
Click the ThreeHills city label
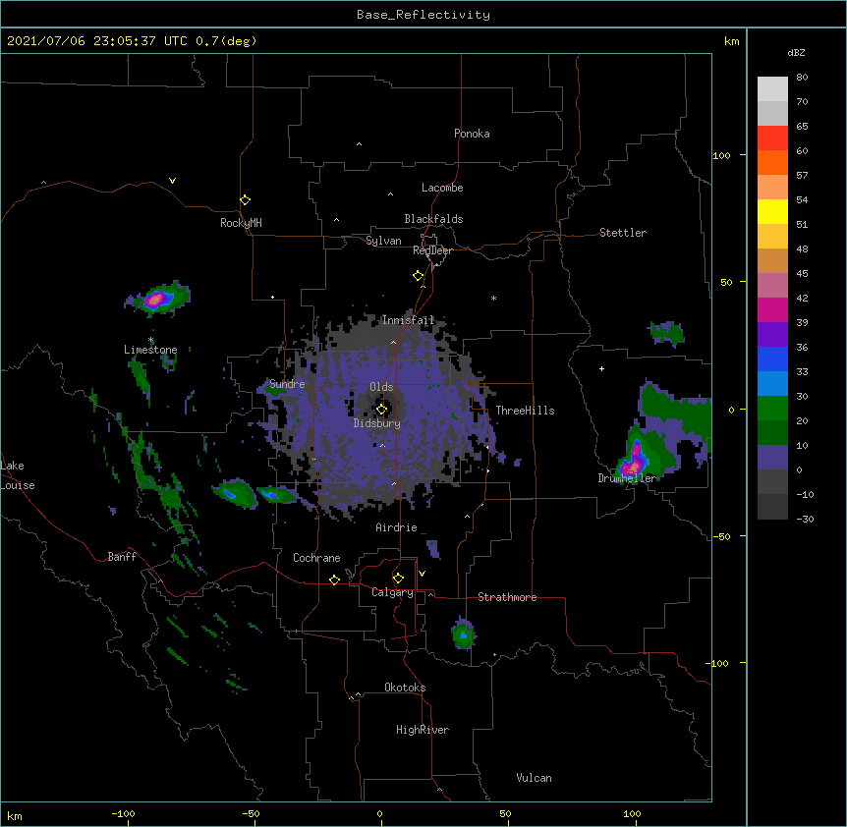pyautogui.click(x=525, y=411)
